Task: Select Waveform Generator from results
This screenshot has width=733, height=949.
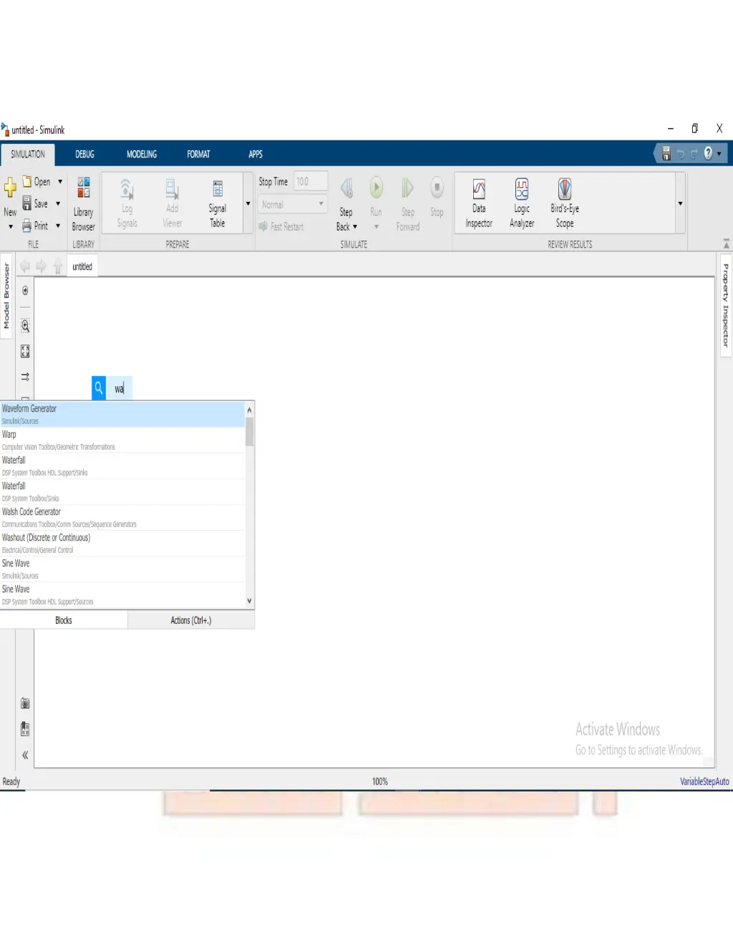Action: coord(122,414)
